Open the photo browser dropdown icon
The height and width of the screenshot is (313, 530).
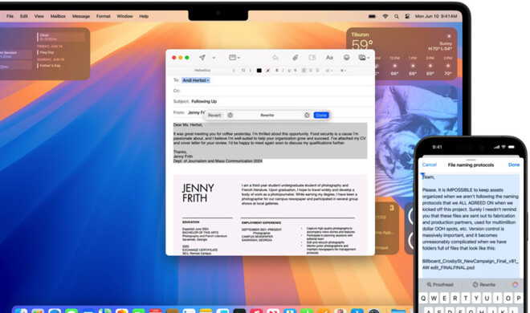364,58
